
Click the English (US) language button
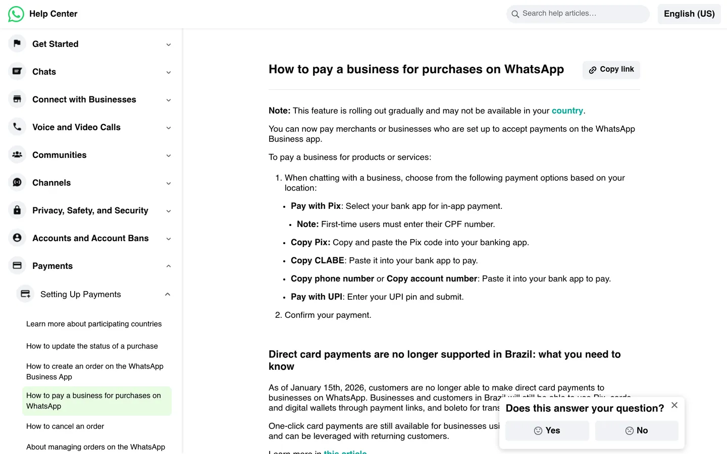pos(689,14)
